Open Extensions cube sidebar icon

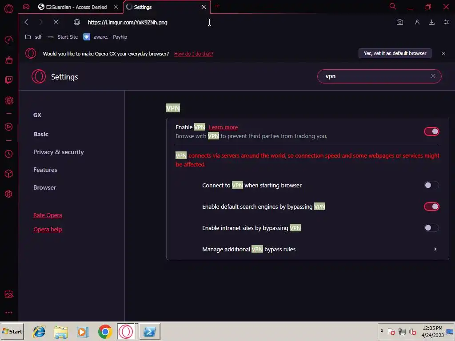(x=9, y=174)
